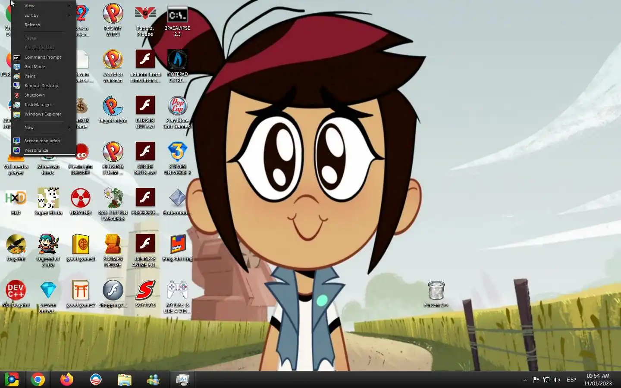This screenshot has height=388, width=621.
Task: Launch ZOOMER DELUXE icon
Action: click(x=113, y=250)
